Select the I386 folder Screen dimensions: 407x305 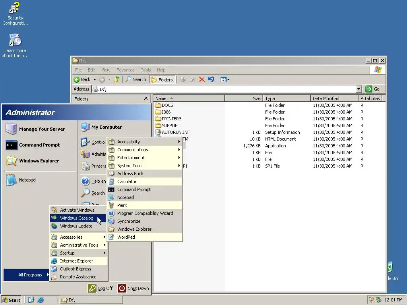point(163,112)
